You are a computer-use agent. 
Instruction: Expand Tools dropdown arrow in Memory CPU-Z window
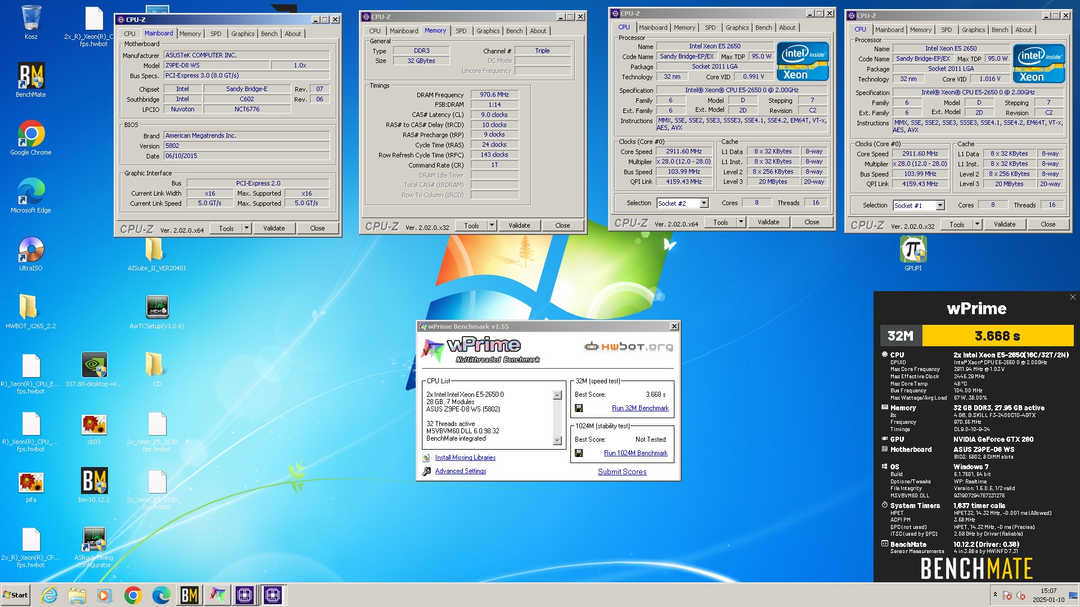point(492,225)
